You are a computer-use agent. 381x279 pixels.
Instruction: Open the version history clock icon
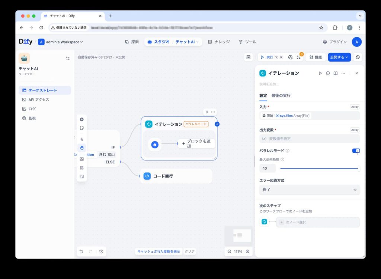(x=358, y=57)
